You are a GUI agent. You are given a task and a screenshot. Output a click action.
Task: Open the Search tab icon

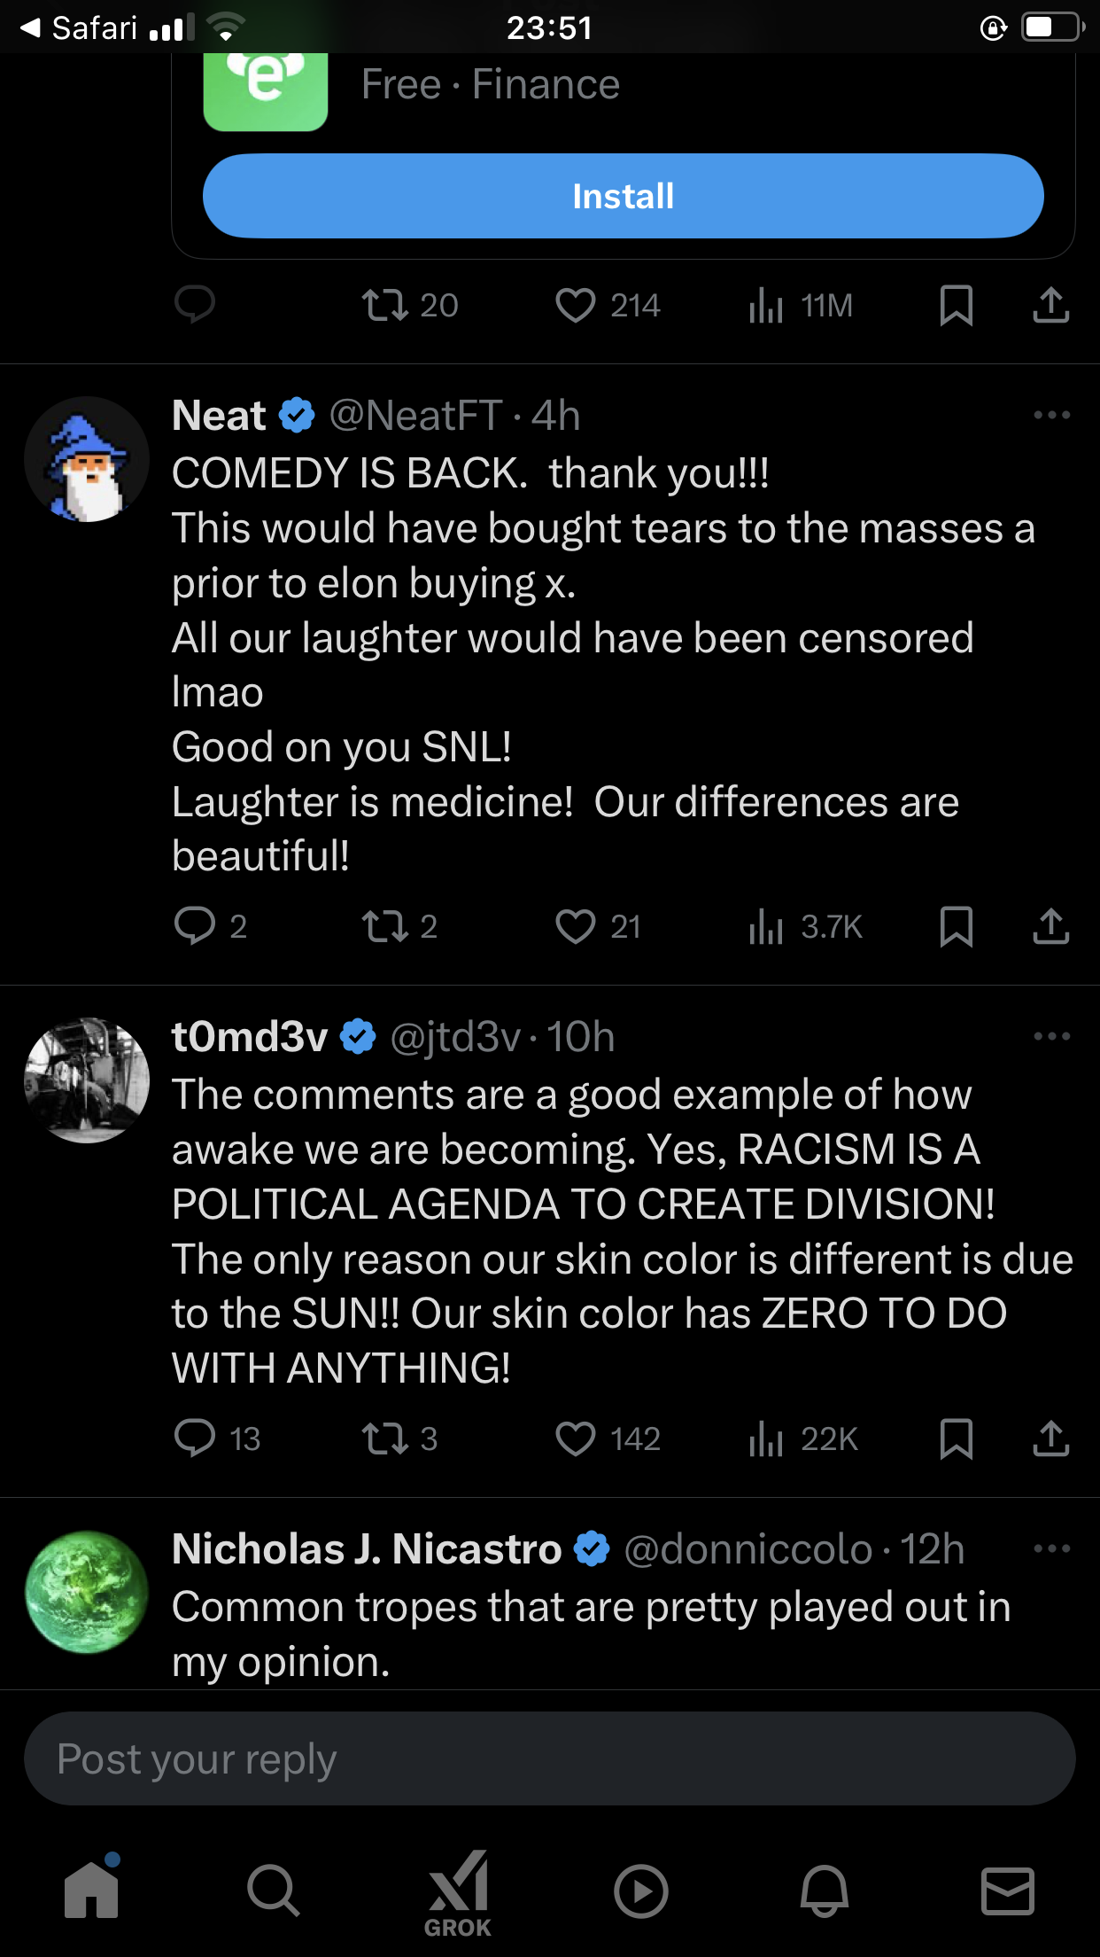click(x=273, y=1891)
